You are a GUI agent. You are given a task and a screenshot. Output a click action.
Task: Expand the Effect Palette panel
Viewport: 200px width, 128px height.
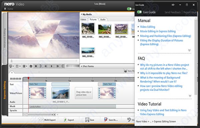click(x=82, y=66)
